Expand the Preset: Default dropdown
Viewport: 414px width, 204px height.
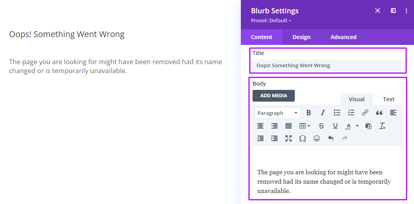click(x=271, y=21)
